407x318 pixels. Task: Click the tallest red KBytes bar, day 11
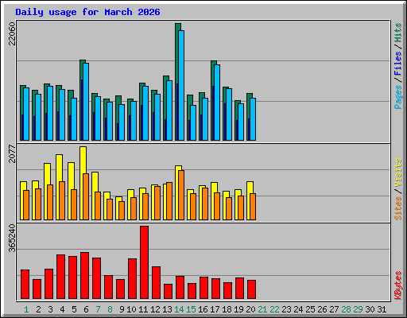(144, 262)
